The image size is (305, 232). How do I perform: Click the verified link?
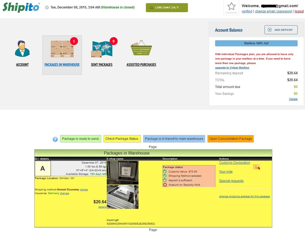247,11
